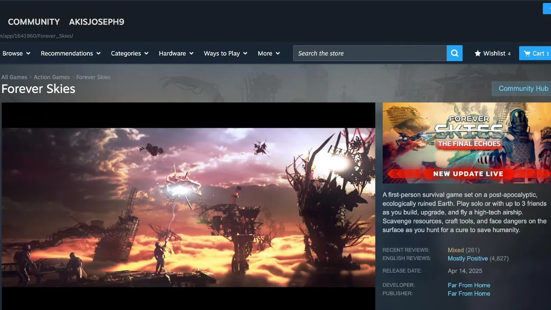The image size is (551, 310).
Task: Open Mostly Positive English reviews summary
Action: pyautogui.click(x=468, y=258)
